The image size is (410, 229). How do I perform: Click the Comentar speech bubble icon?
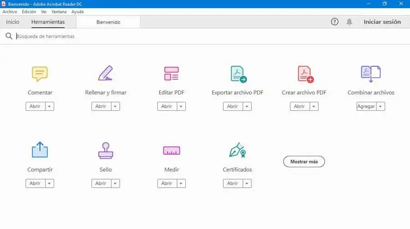point(40,74)
